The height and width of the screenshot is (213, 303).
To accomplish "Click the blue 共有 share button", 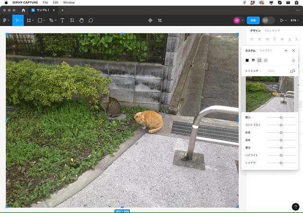I will (253, 20).
